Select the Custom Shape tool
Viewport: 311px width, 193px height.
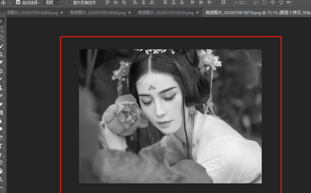(1, 163)
